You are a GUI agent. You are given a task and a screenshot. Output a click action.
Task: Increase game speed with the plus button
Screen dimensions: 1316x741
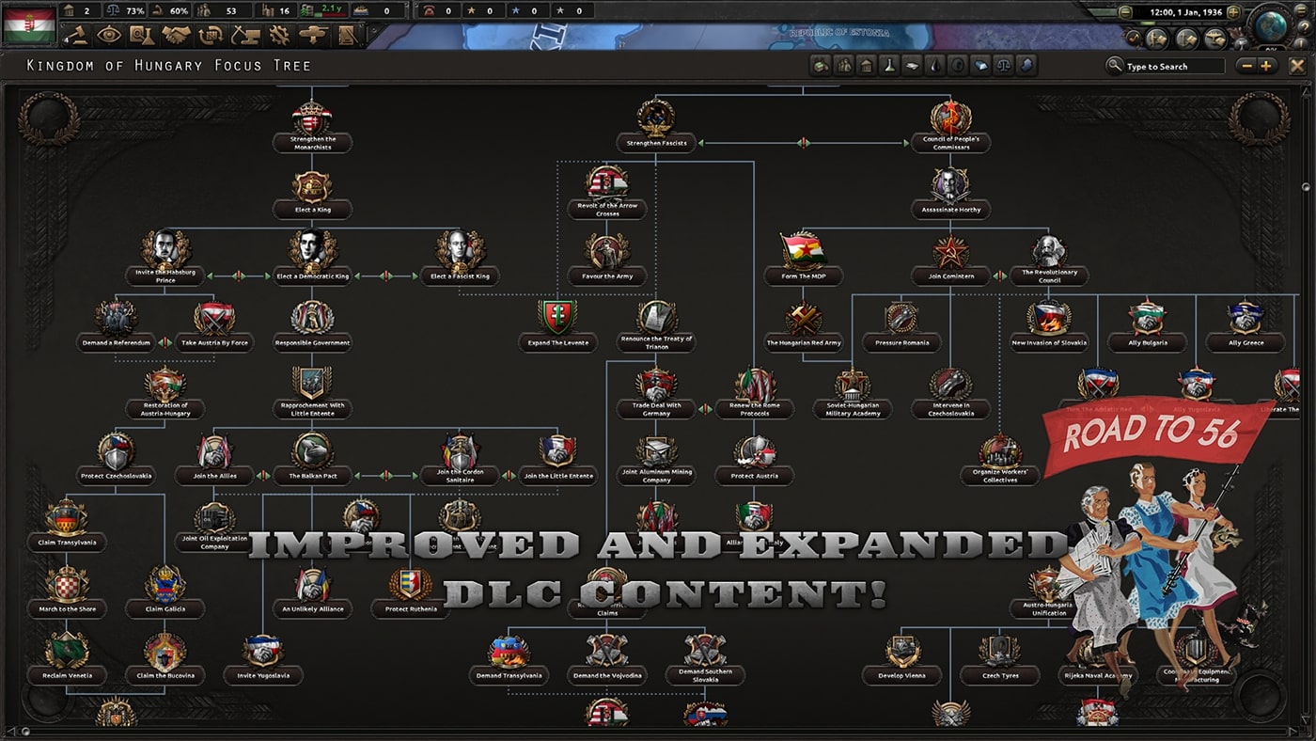(1233, 12)
